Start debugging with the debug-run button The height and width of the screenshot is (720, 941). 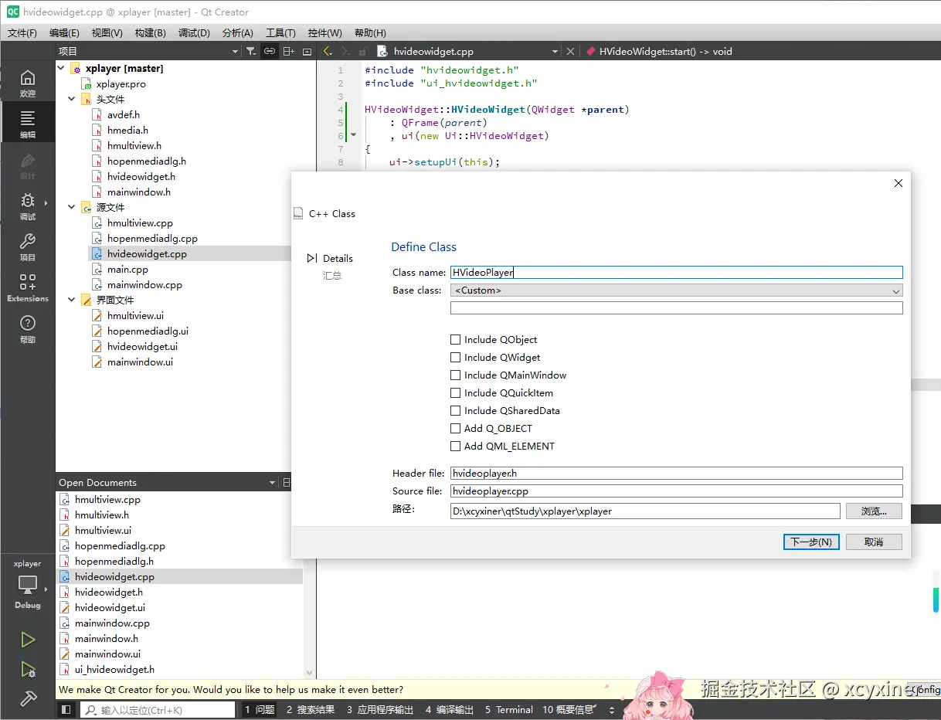28,670
